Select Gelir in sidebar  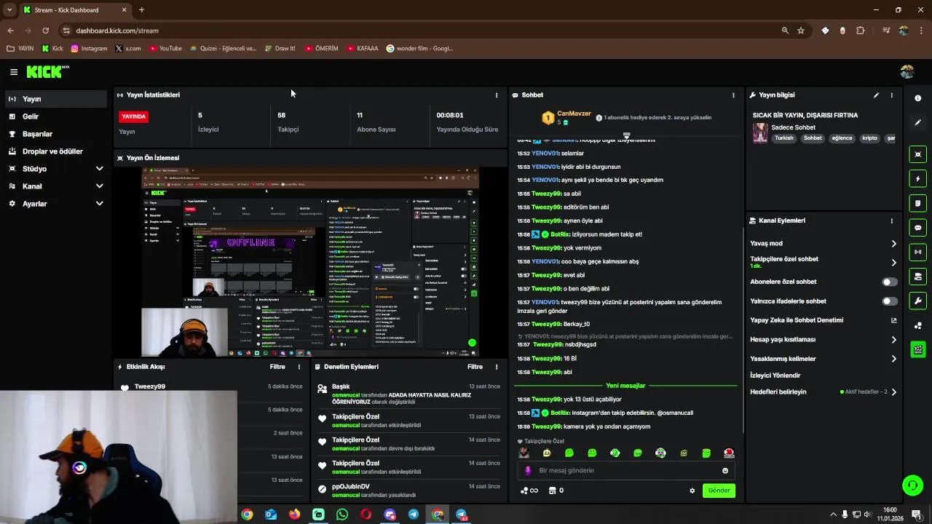click(x=55, y=116)
